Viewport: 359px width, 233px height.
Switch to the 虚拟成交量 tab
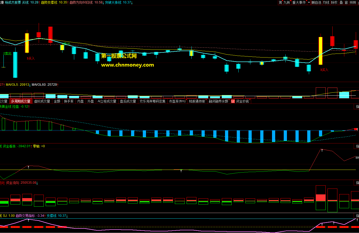42,101
